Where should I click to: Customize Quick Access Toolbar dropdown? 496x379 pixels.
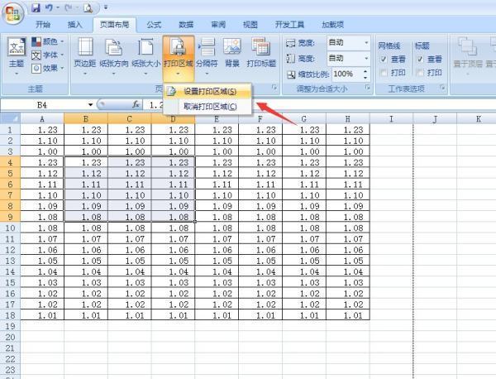[x=106, y=7]
